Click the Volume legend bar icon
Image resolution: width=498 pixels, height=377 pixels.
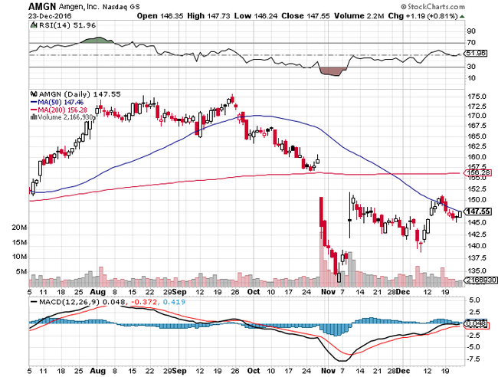(x=34, y=117)
